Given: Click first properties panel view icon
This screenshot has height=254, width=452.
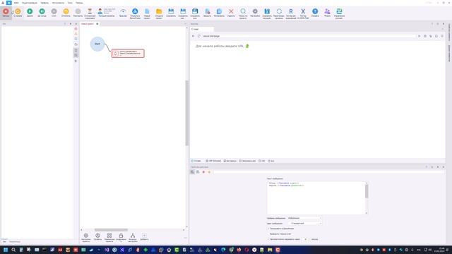Looking at the screenshot, I should (192, 172).
